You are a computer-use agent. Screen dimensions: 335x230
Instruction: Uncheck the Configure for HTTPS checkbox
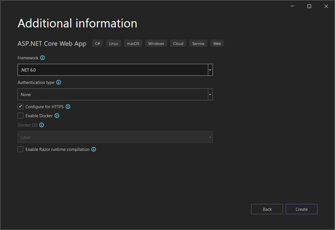[20, 107]
